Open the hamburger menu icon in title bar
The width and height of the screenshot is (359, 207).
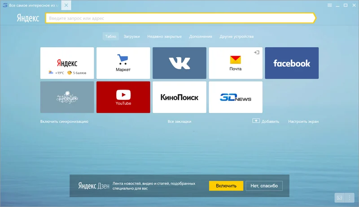point(329,5)
